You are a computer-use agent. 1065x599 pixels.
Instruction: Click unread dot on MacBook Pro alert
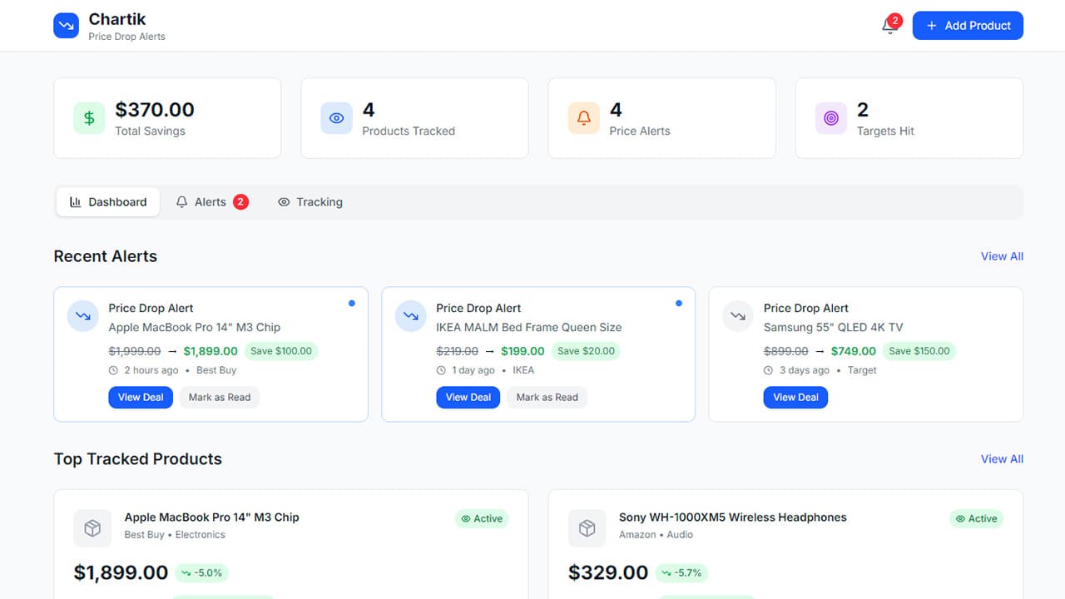click(x=351, y=303)
